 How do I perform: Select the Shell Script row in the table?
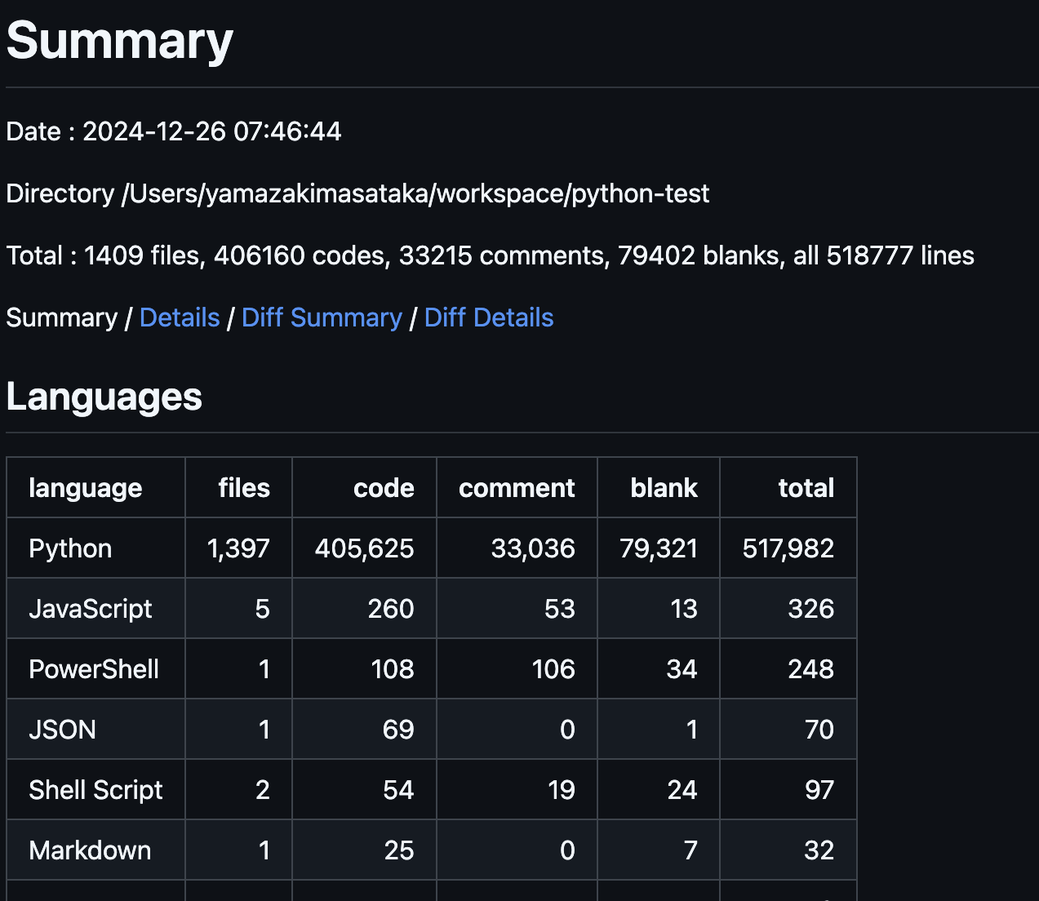click(95, 789)
